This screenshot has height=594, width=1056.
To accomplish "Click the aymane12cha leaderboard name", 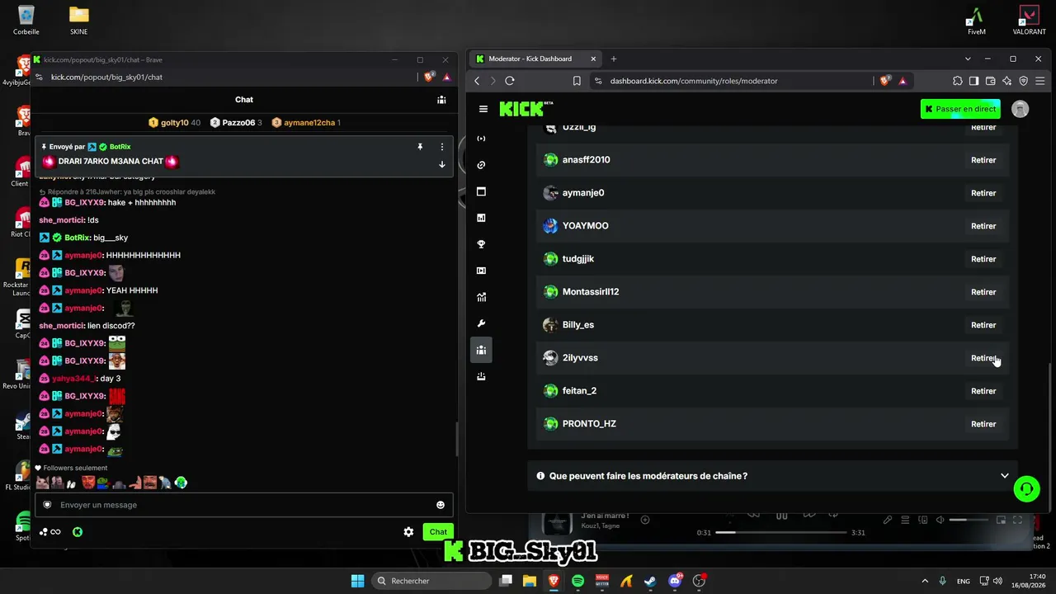I will coord(309,123).
